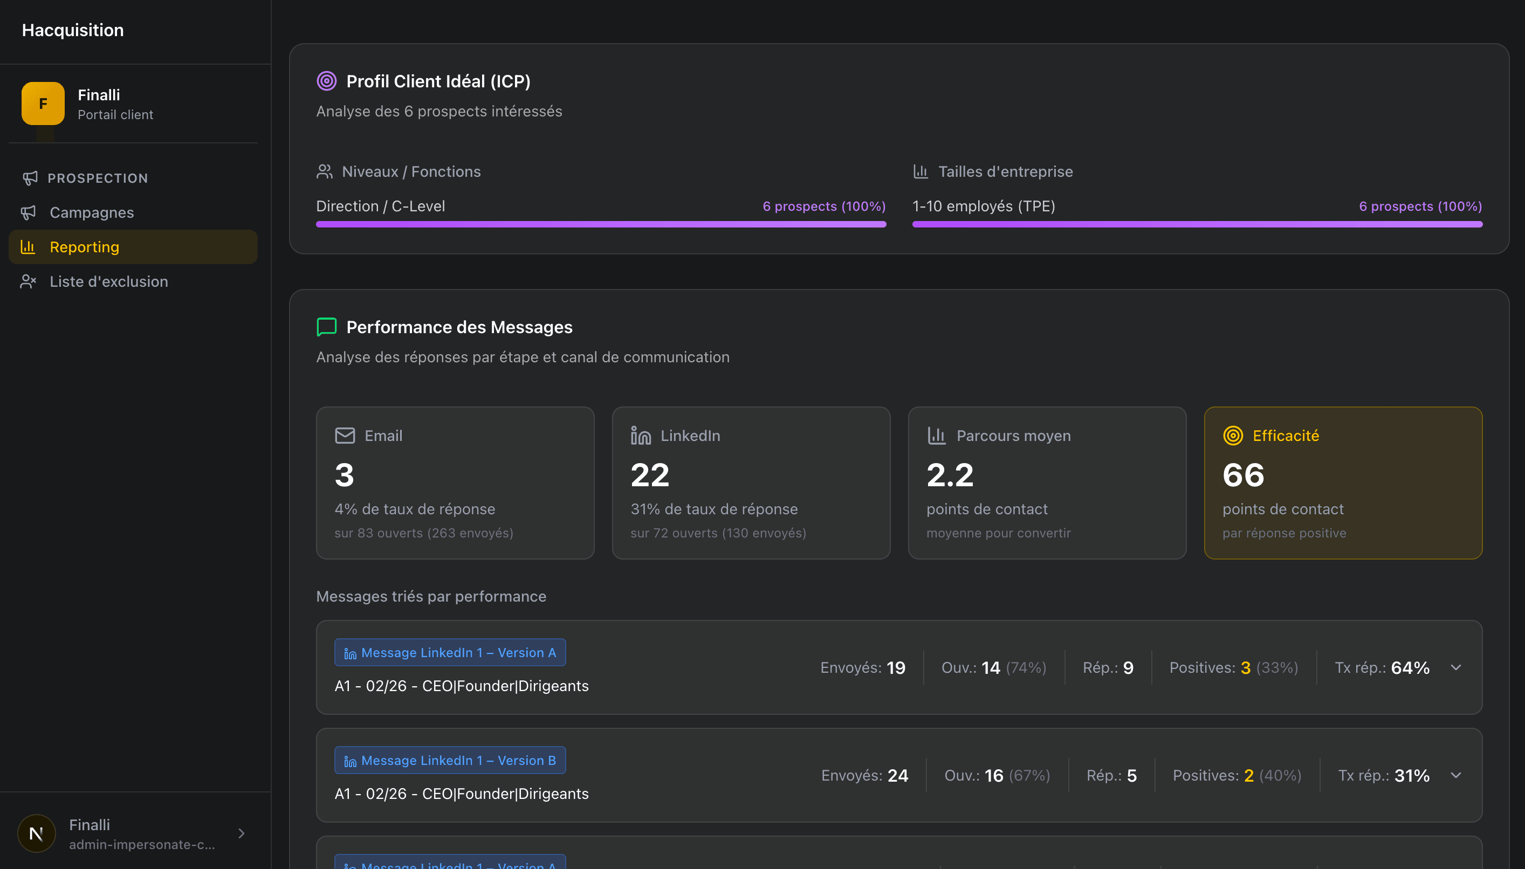This screenshot has height=869, width=1525.
Task: Click 'sur 72 ouverts (130 envoyés)' text
Action: (719, 533)
